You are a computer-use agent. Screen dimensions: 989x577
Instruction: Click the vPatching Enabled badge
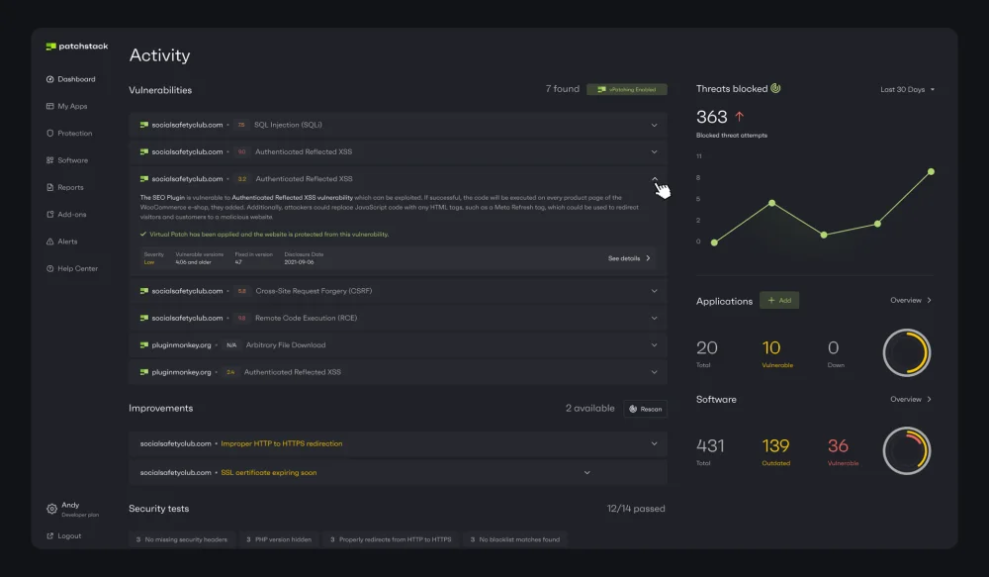tap(627, 90)
